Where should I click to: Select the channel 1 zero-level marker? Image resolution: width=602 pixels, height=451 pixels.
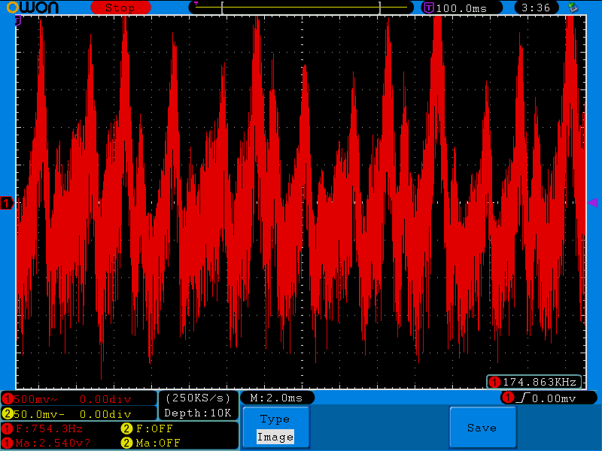click(7, 203)
